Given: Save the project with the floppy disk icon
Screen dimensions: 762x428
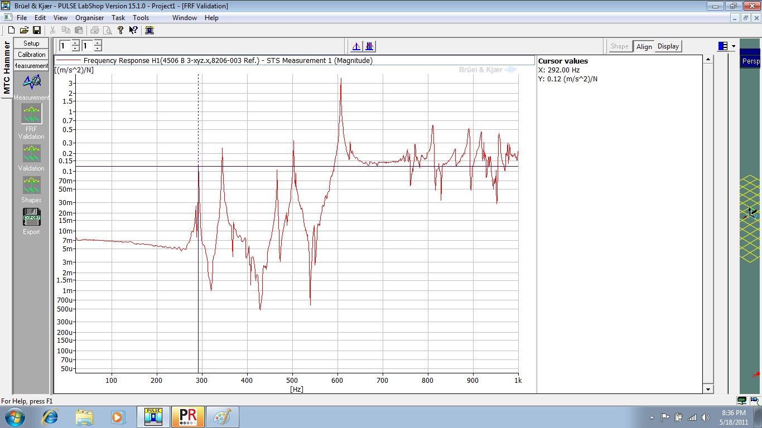Looking at the screenshot, I should pos(37,30).
